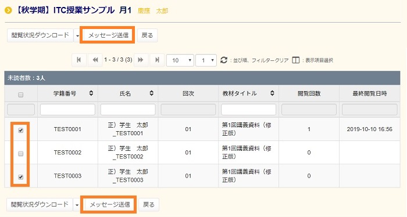Viewport: 407px width, 217px height.
Task: Go to previous page of results
Action: tap(95, 60)
